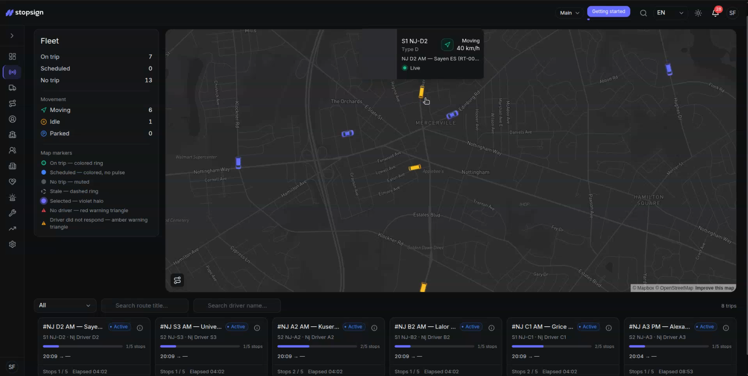Open the notifications bell with 28 badge
Viewport: 748px width, 376px height.
[716, 13]
